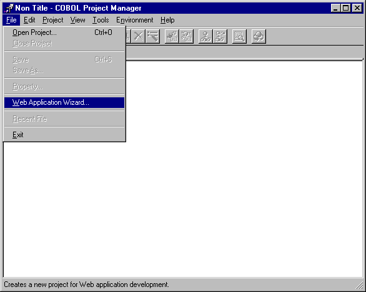Screen dimensions: 366x292
Task: Click the grayed Recent File entry
Action: tap(64, 119)
